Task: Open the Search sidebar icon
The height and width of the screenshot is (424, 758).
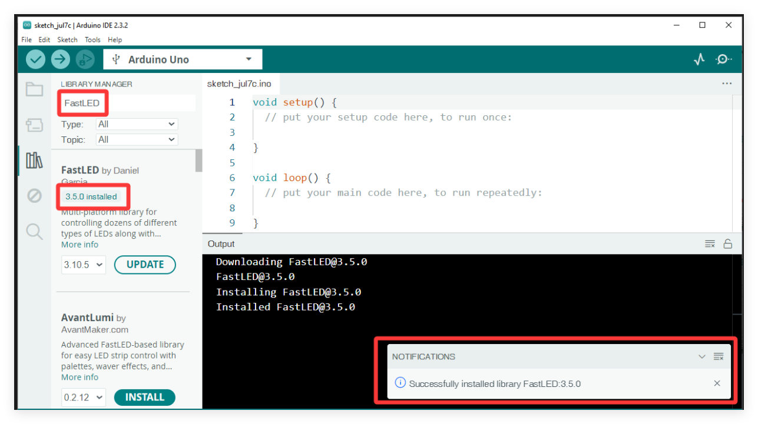Action: [x=34, y=232]
